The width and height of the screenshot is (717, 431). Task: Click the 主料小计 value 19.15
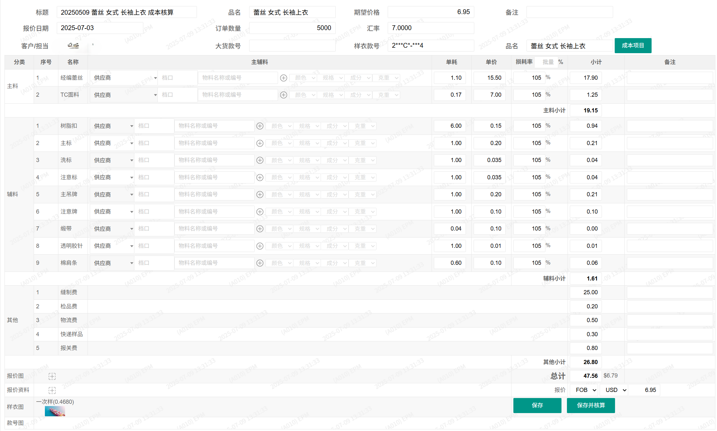point(586,110)
